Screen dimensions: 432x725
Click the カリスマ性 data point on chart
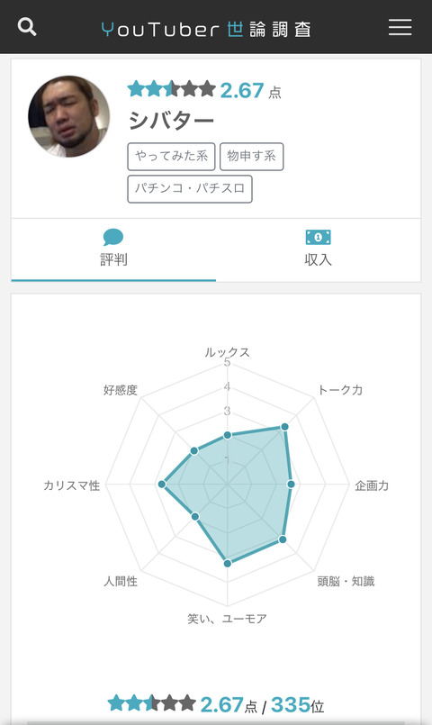pos(162,485)
